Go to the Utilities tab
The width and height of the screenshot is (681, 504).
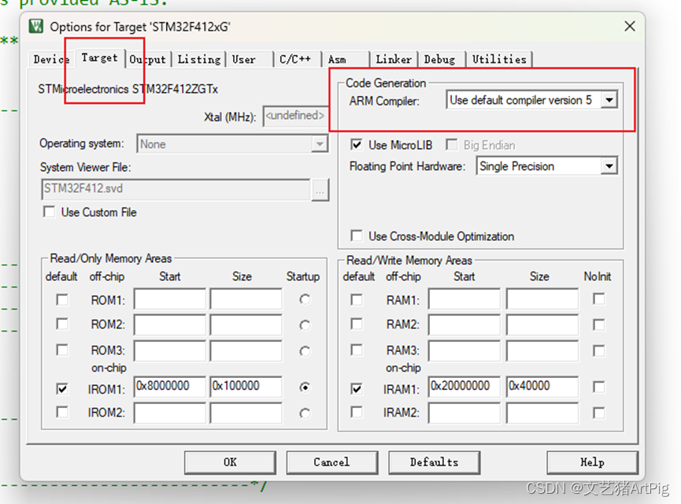pos(499,60)
